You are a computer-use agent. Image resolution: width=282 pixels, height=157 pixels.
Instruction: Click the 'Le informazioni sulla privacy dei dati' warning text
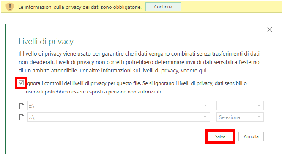click(x=80, y=7)
